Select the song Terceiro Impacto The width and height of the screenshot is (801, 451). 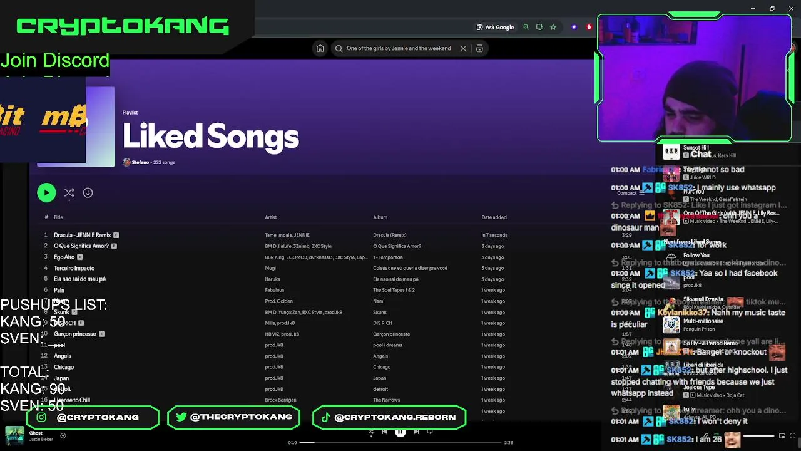(74, 268)
